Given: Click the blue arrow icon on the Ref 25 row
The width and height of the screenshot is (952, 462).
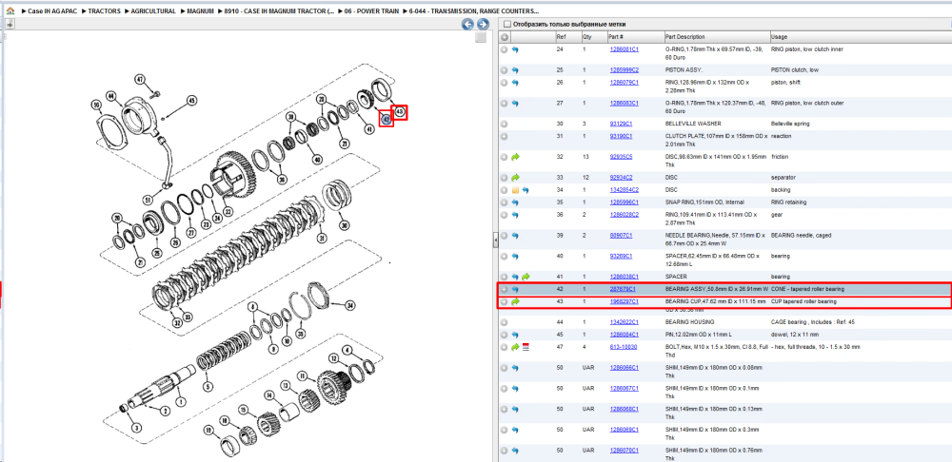Looking at the screenshot, I should click(515, 70).
